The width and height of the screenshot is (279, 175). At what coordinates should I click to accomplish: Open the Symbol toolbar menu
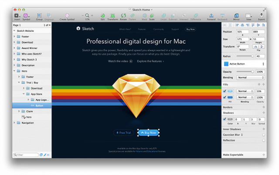point(26,16)
